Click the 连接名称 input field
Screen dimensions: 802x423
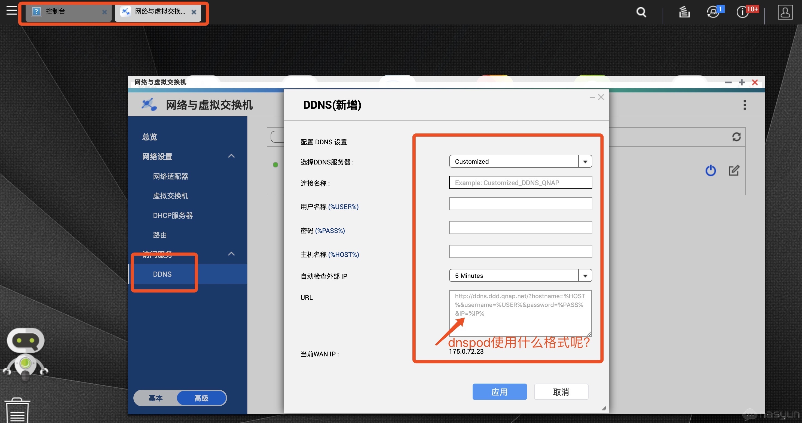(x=520, y=182)
